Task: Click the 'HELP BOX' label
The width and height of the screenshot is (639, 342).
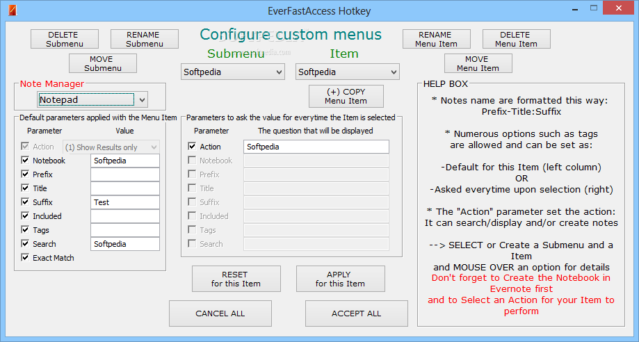Action: coord(446,84)
